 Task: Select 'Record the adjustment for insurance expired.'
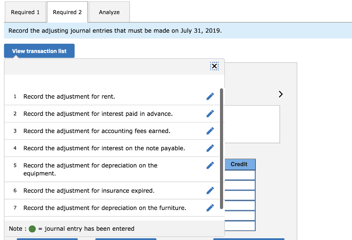112,190
